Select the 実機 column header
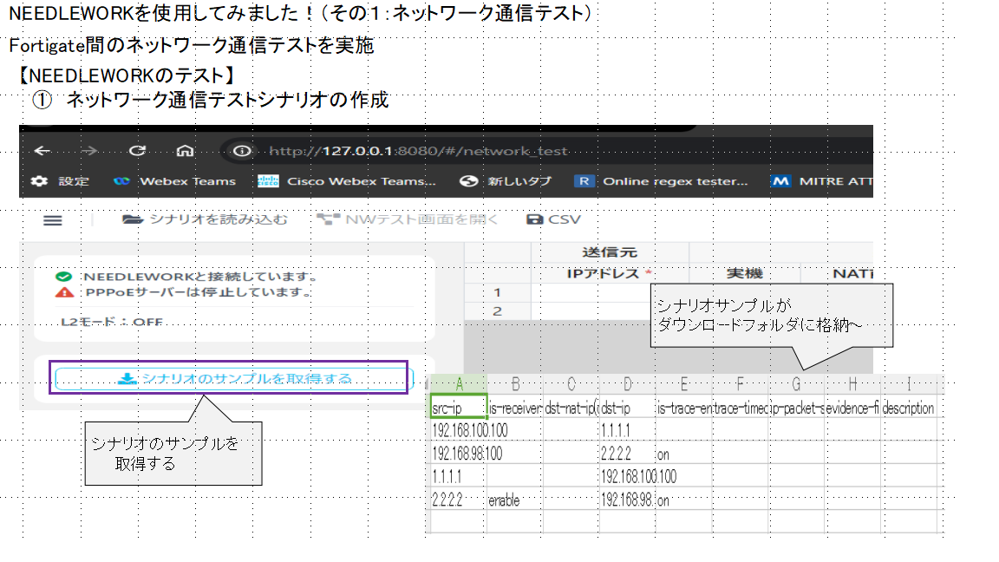 (x=745, y=273)
